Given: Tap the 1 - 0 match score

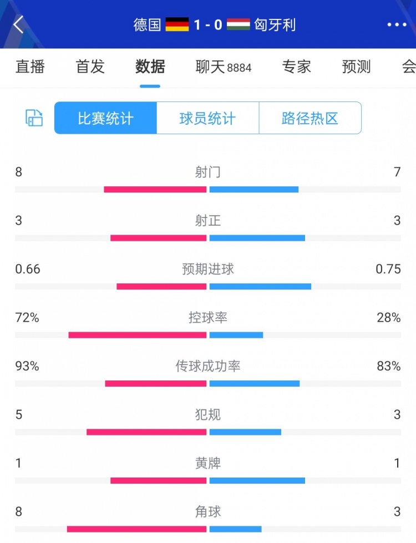Looking at the screenshot, I should click(208, 25).
